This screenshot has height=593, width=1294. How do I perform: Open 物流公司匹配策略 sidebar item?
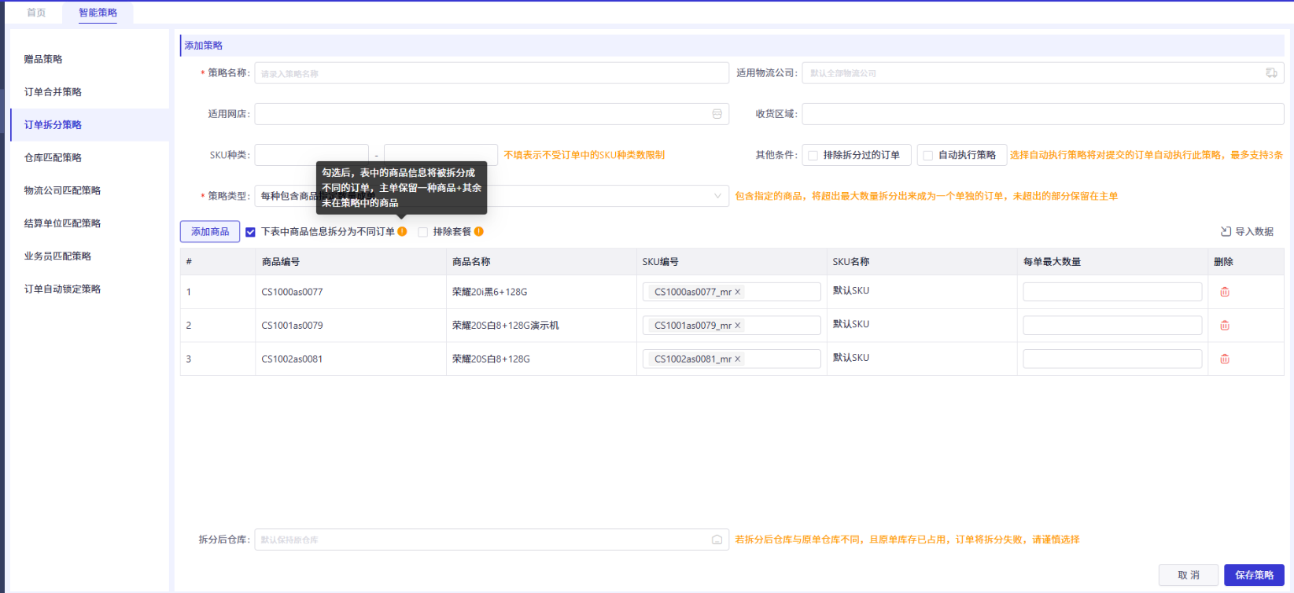click(62, 190)
